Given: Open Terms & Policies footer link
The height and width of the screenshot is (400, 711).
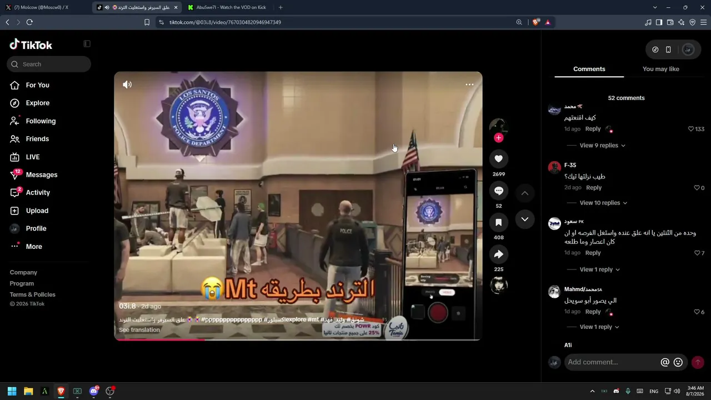Looking at the screenshot, I should click(x=33, y=294).
